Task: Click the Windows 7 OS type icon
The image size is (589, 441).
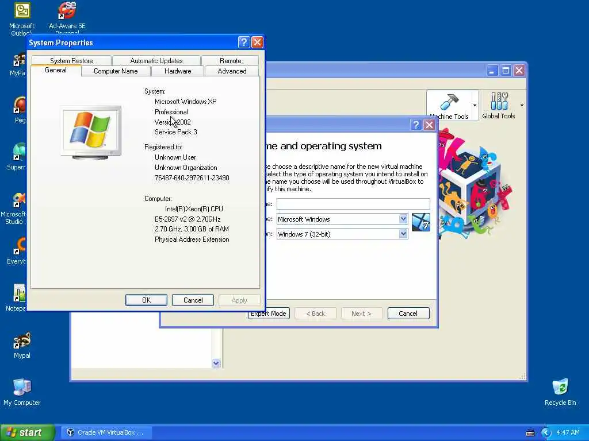Action: pyautogui.click(x=420, y=222)
